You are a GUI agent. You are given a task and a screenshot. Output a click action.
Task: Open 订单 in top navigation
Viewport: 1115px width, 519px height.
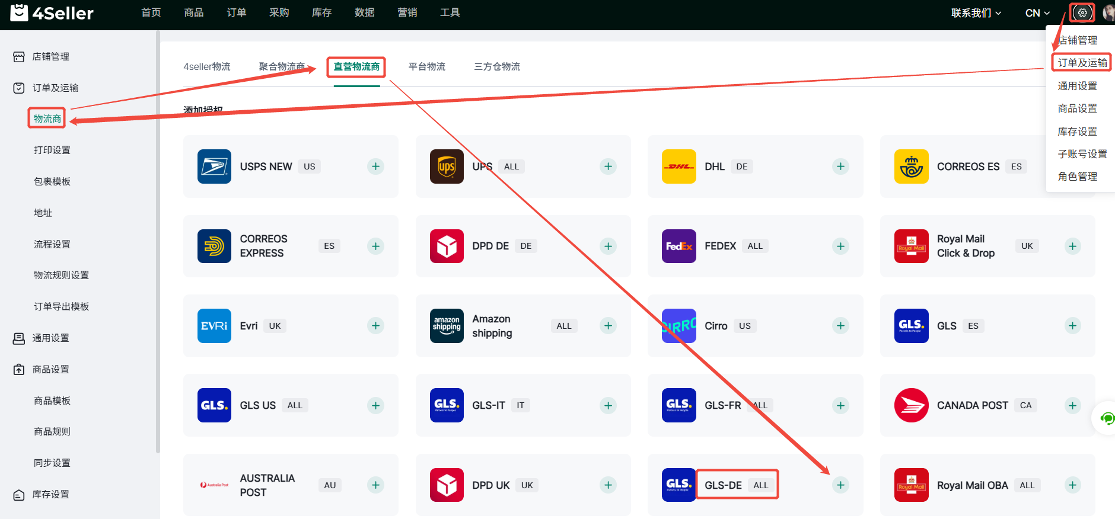237,12
